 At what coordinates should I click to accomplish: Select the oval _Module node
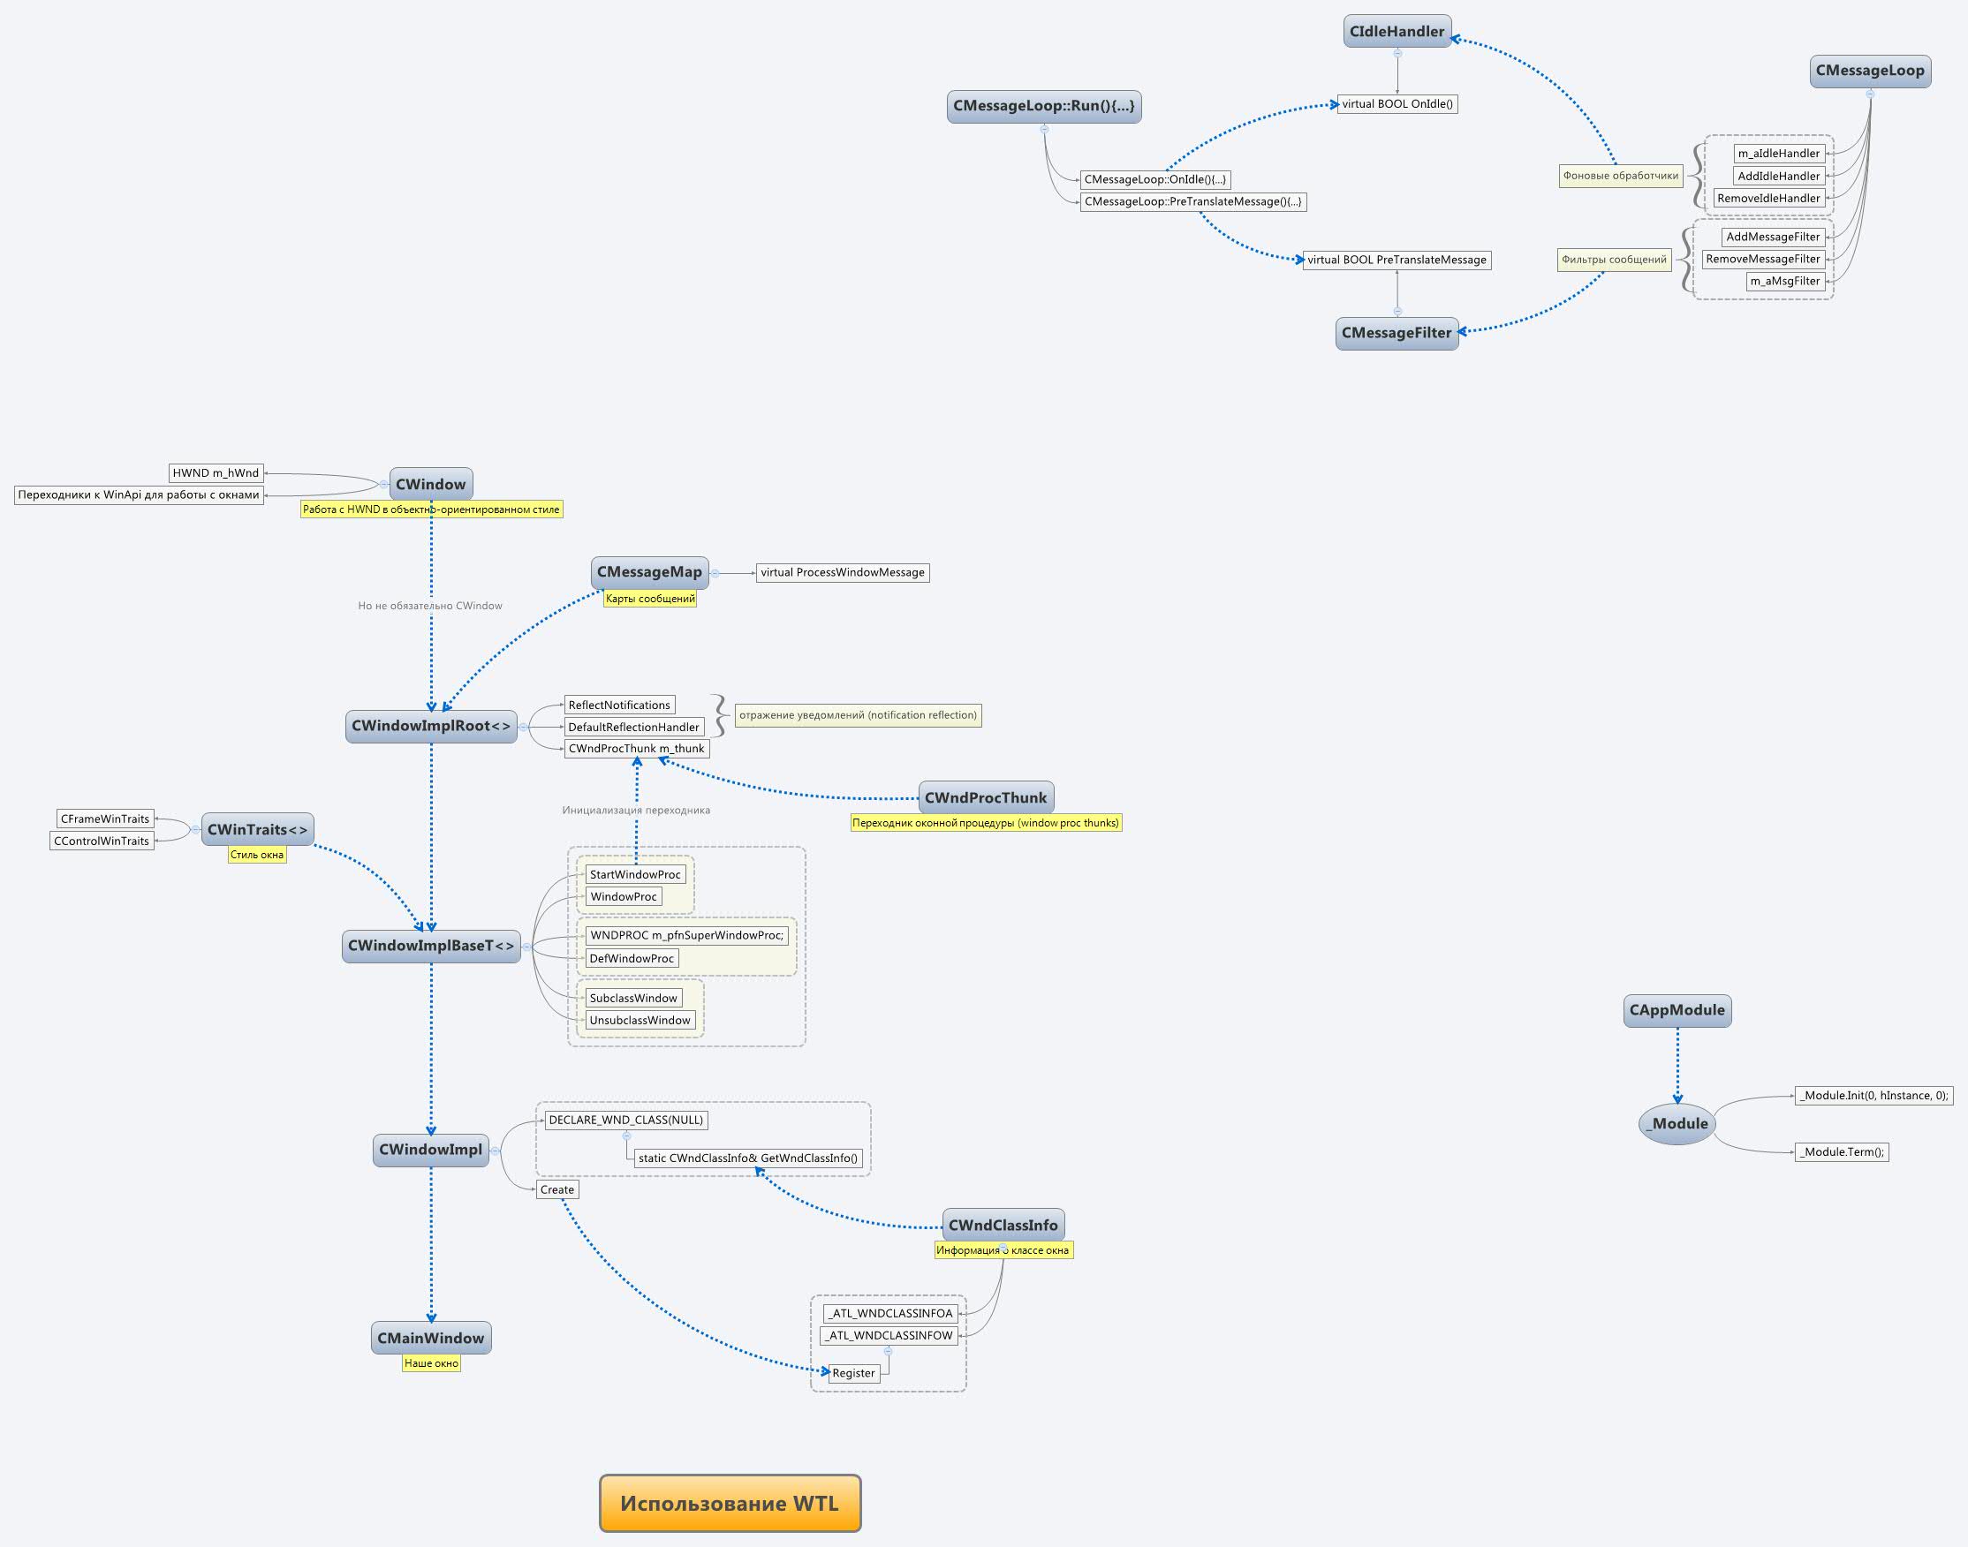point(1677,1124)
